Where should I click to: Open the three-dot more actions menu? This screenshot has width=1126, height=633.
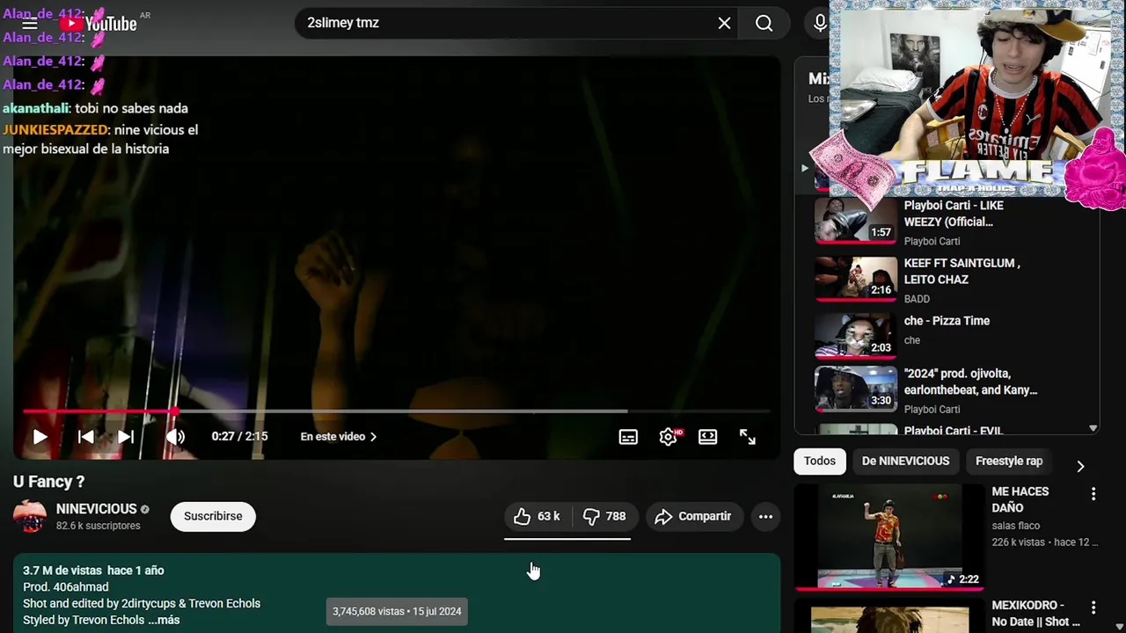[766, 516]
